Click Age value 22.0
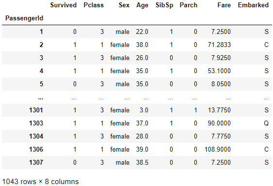 [x=142, y=31]
